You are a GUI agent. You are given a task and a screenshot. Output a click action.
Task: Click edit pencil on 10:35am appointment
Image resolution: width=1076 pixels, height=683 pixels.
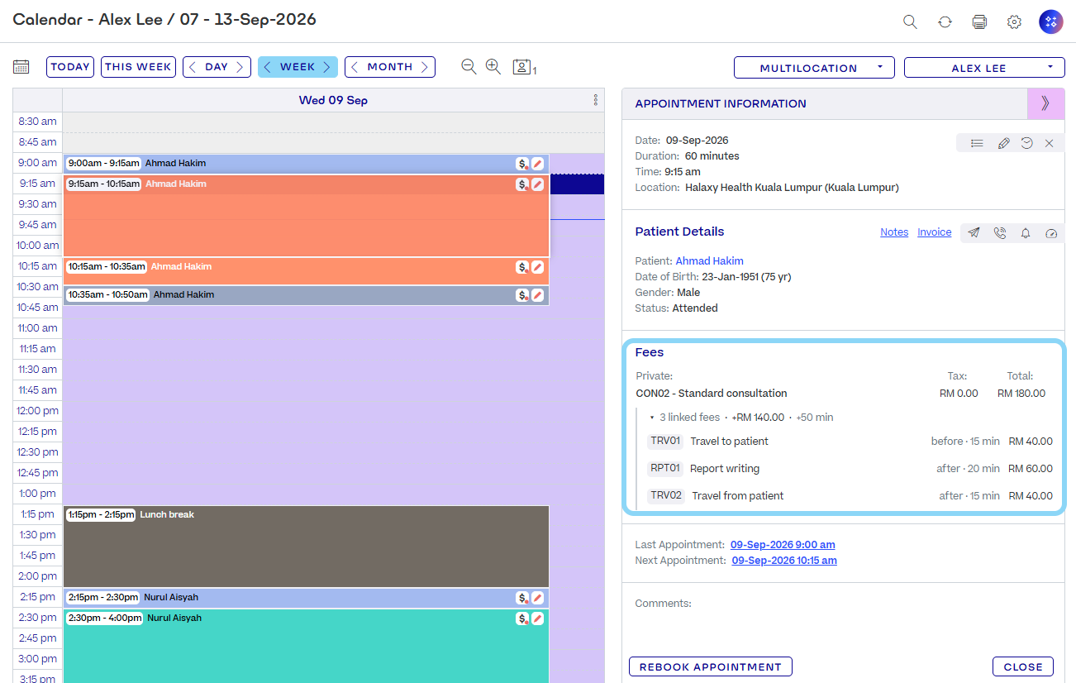tap(538, 295)
